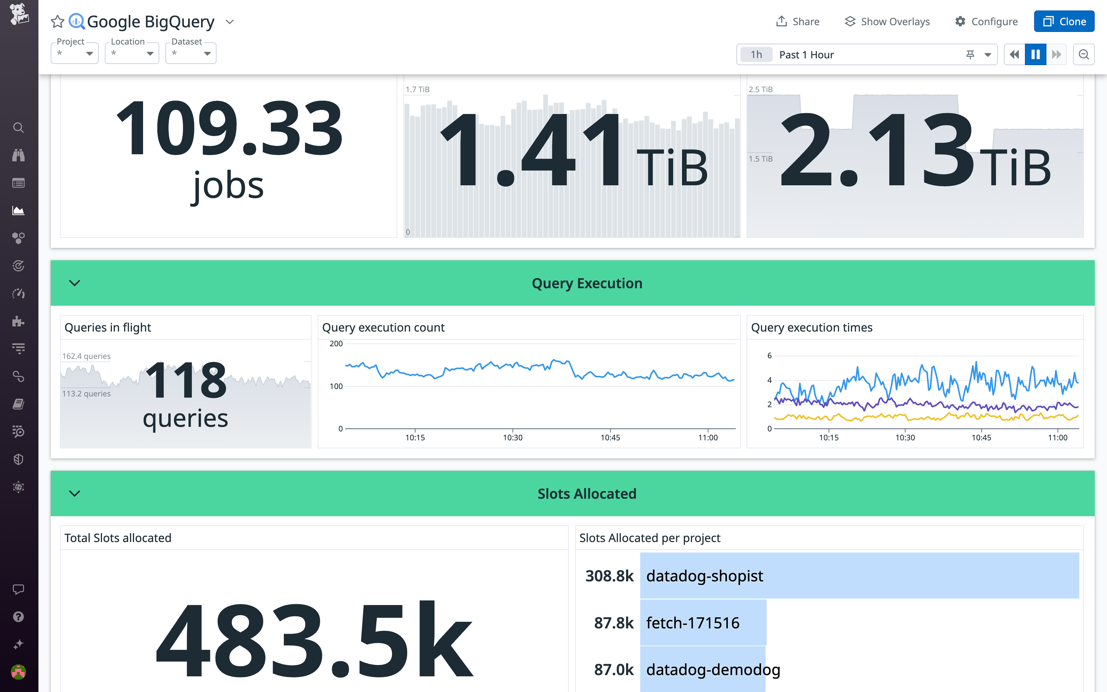
Task: Collapse the Slots Allocated section
Action: click(75, 493)
